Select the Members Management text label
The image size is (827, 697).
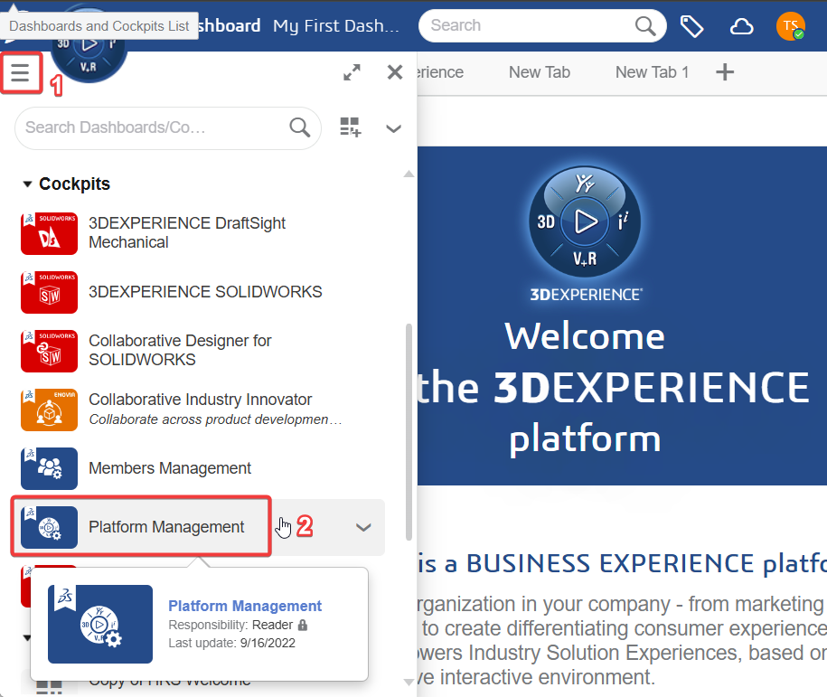(x=170, y=468)
